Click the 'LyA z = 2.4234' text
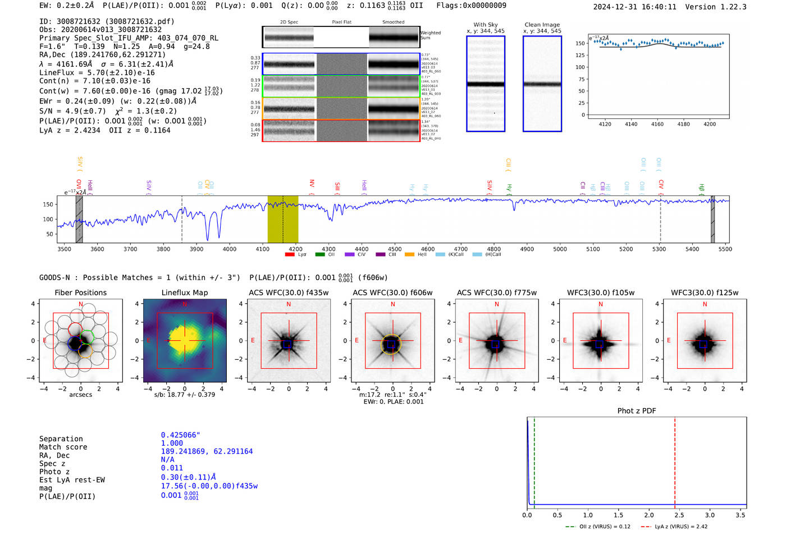 (x=70, y=130)
